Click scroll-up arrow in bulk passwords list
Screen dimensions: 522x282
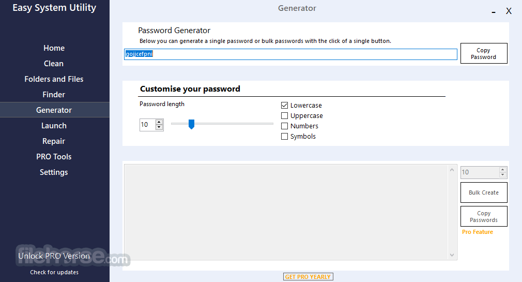coord(452,170)
